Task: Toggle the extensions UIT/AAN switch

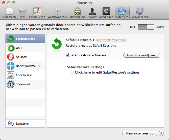Action: point(146,27)
